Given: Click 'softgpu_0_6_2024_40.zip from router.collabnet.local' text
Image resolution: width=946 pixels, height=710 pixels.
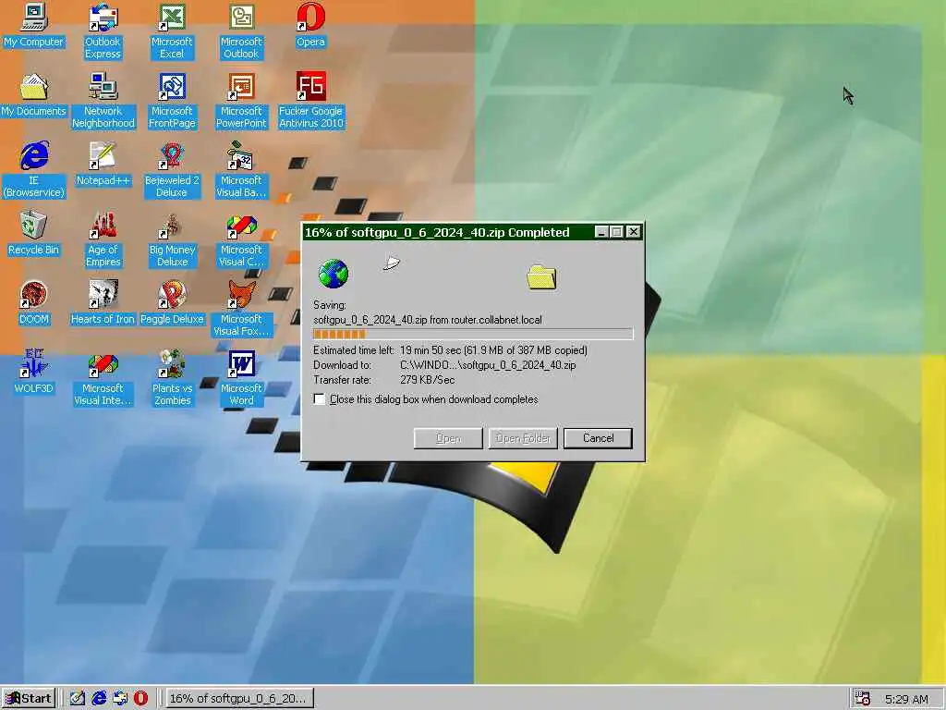Looking at the screenshot, I should click(428, 320).
